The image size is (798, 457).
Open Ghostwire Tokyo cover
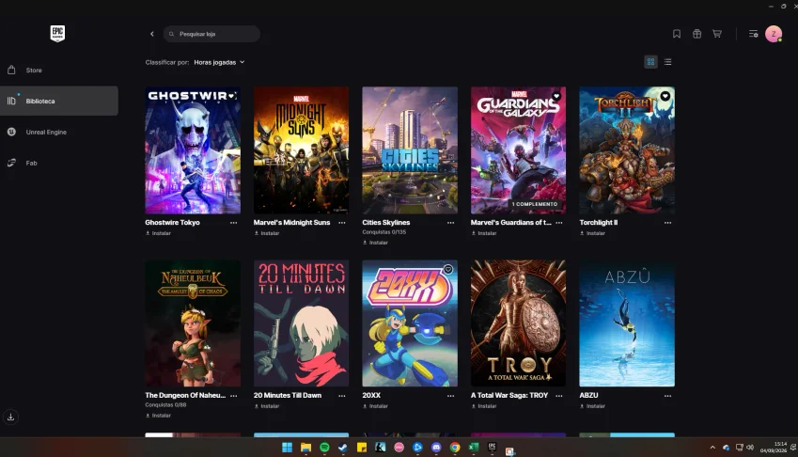(x=193, y=150)
